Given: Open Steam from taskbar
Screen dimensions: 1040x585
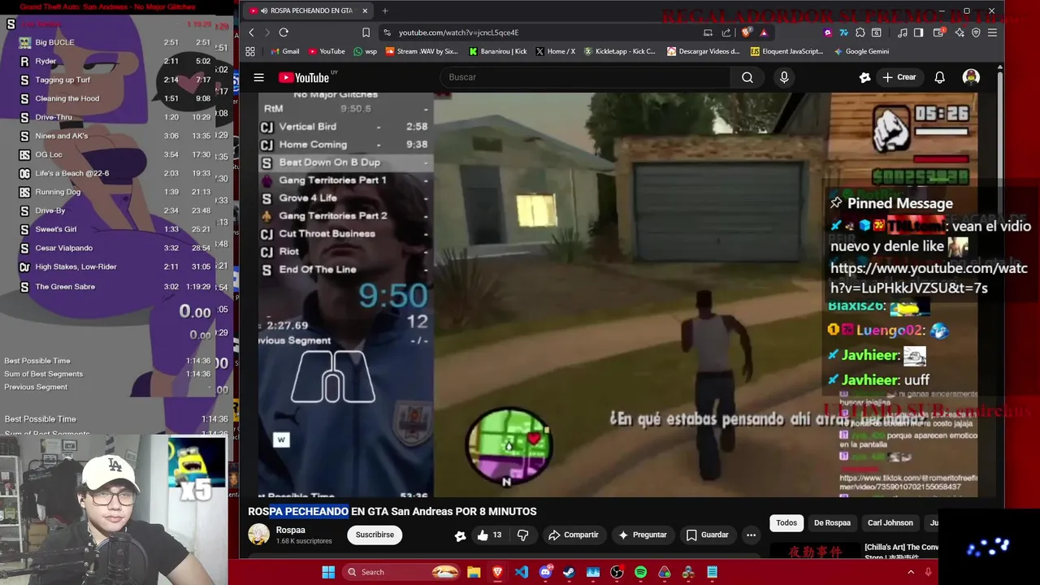Looking at the screenshot, I should tap(569, 572).
